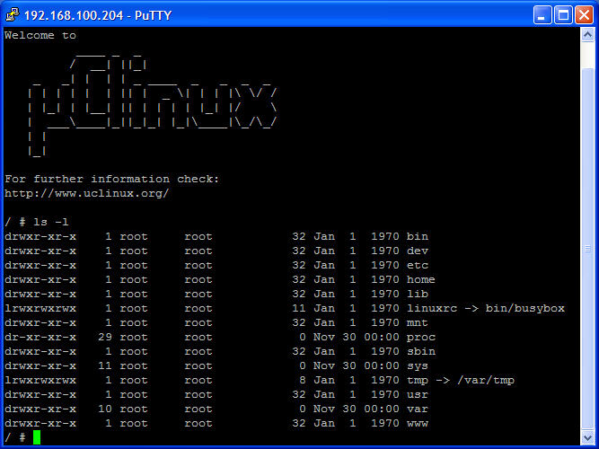Screen dimensions: 599x449
Task: Click the link count '29' on the proc row
Action: coord(105,338)
